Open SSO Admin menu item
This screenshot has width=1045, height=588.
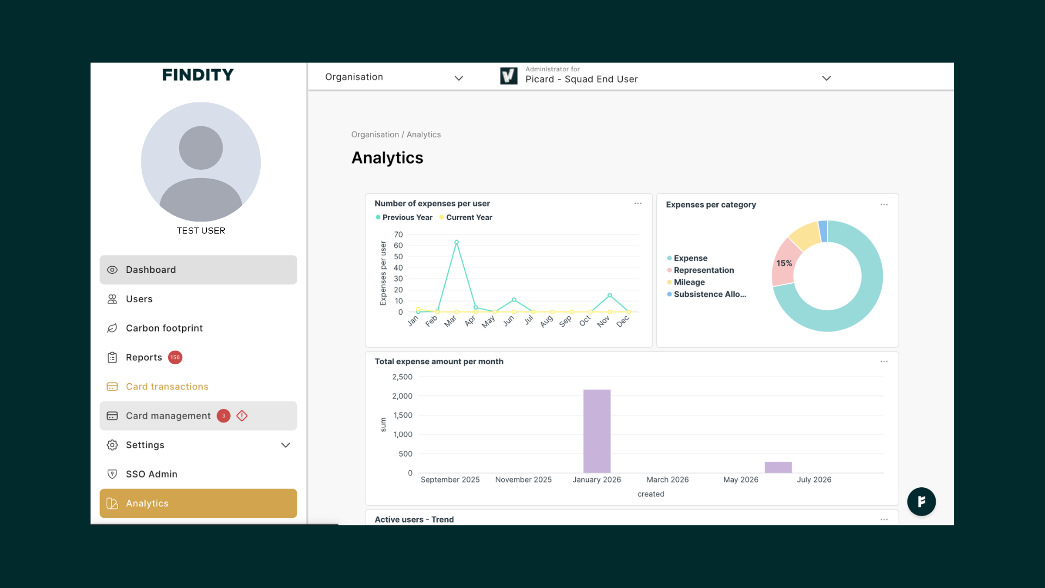point(198,474)
